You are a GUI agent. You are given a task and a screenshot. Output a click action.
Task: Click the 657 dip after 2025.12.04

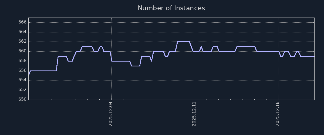[x=135, y=66]
